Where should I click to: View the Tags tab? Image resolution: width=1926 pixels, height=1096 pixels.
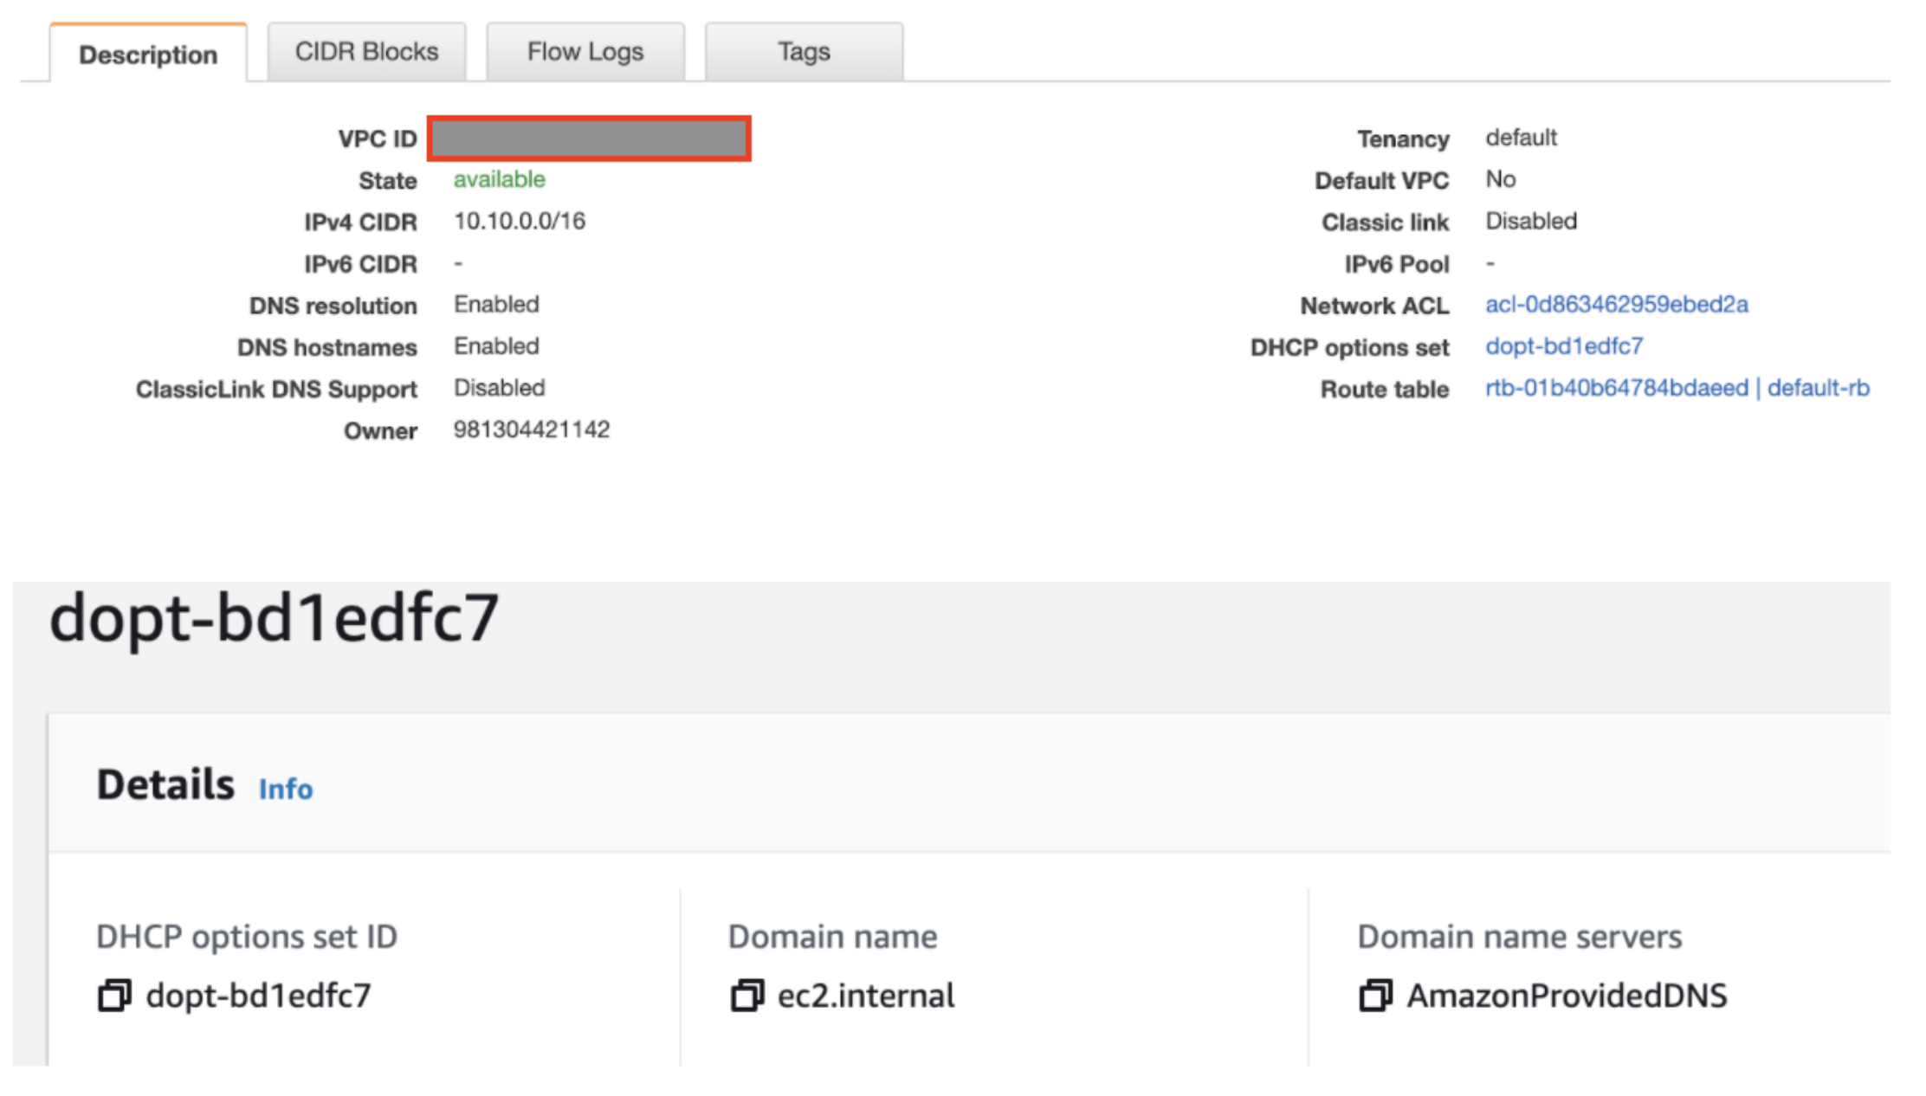pyautogui.click(x=803, y=51)
